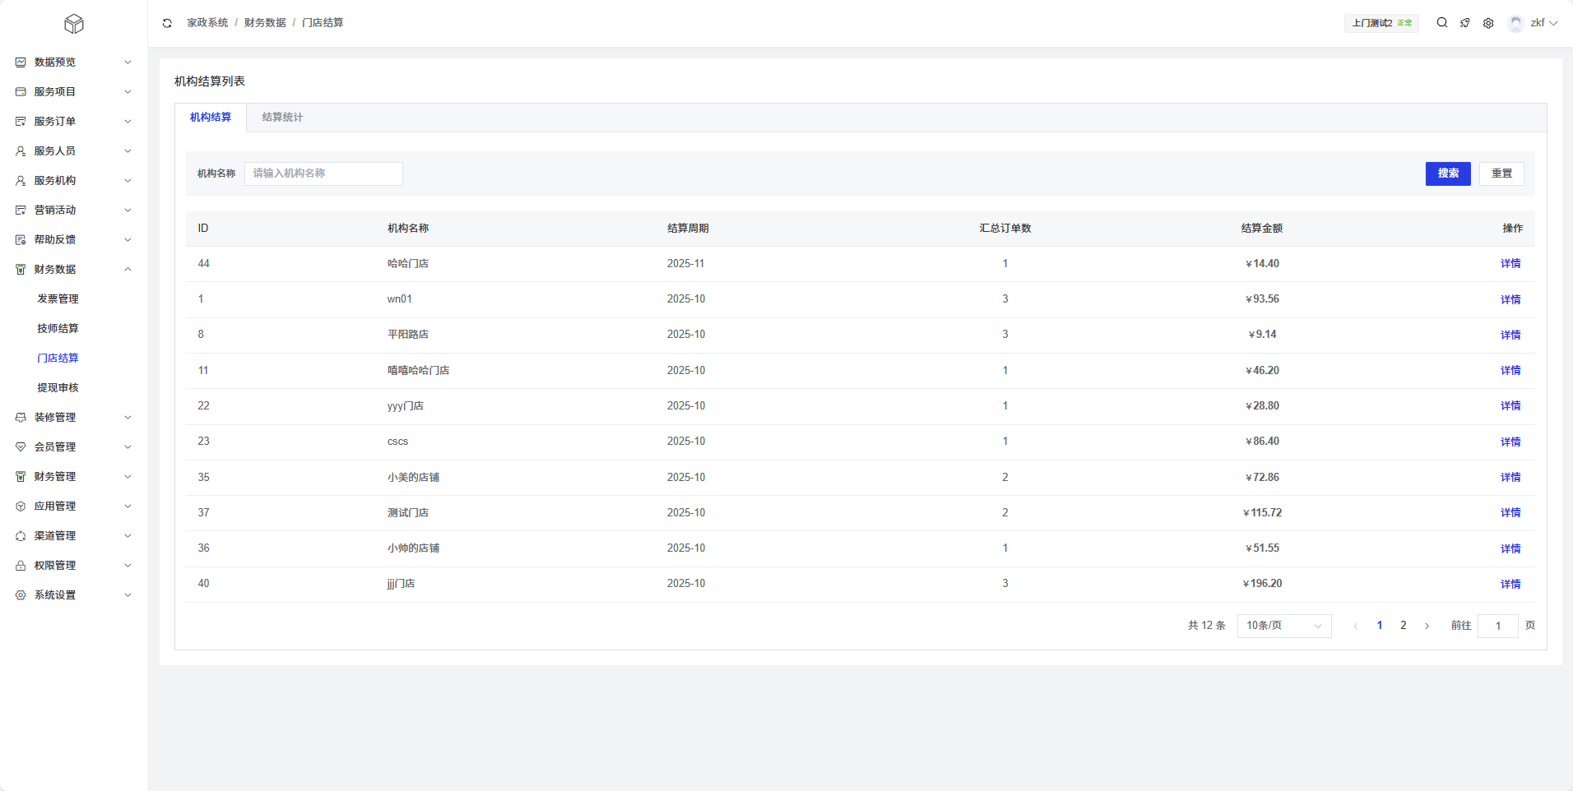Viewport: 1573px width, 791px height.
Task: Click the 重置 button
Action: pyautogui.click(x=1501, y=173)
